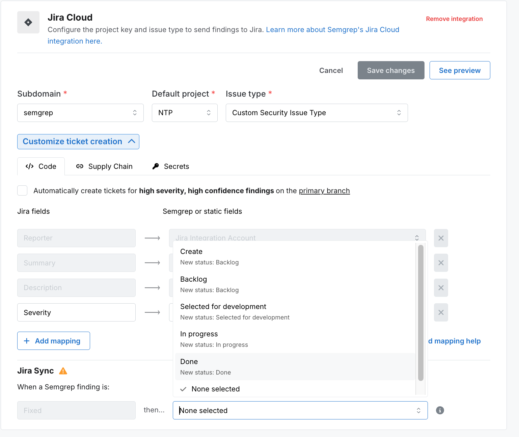519x437 pixels.
Task: Enable automatic ticket creation checkbox
Action: pos(22,190)
